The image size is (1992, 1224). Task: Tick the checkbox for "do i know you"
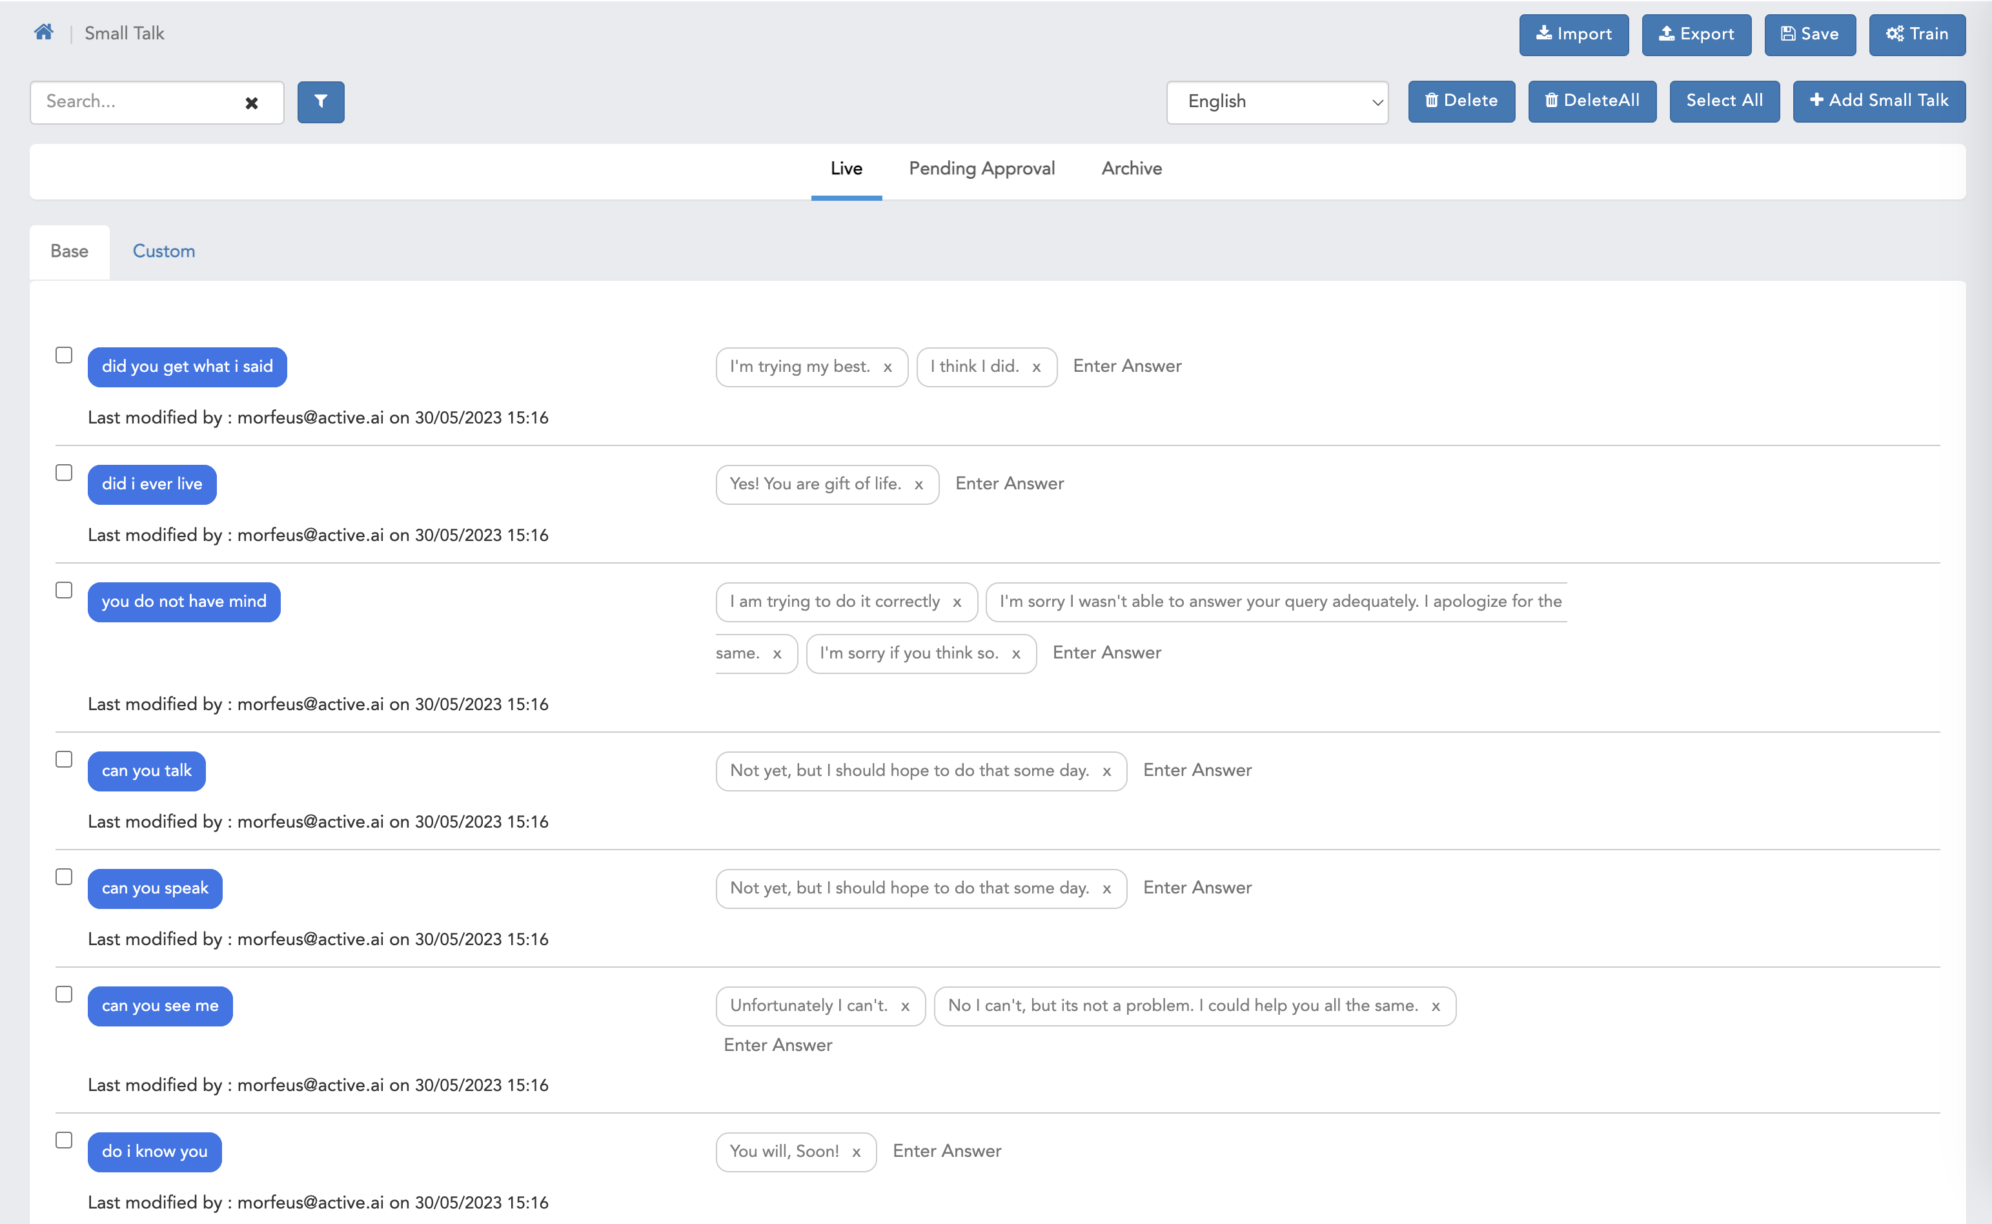[64, 1140]
